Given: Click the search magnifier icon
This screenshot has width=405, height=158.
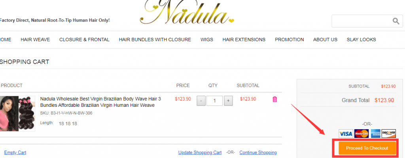Looking at the screenshot, I should tap(396, 21).
